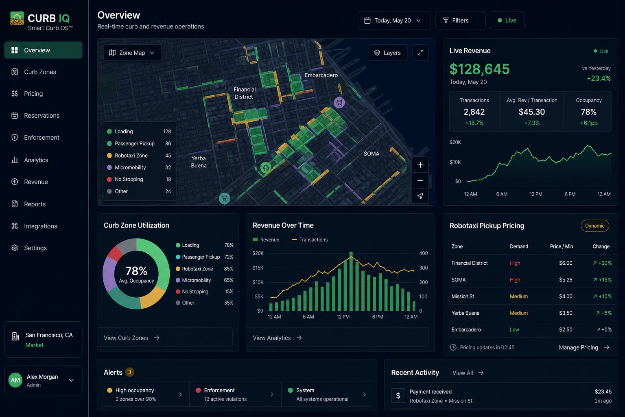Select Analytics in the sidebar
Screen dimensions: 625x417
(43, 160)
